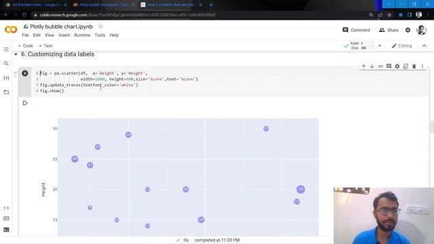Open the Tools menu

click(x=100, y=35)
